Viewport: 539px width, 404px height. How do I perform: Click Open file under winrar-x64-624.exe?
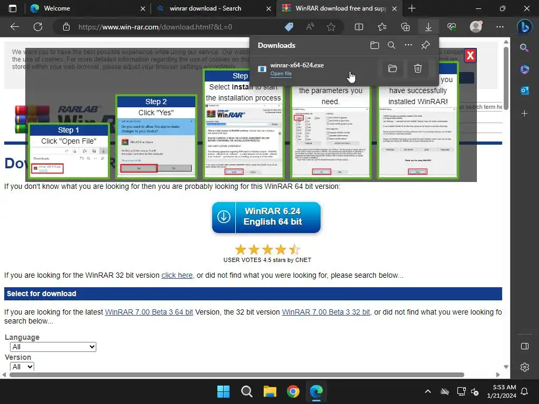point(281,74)
